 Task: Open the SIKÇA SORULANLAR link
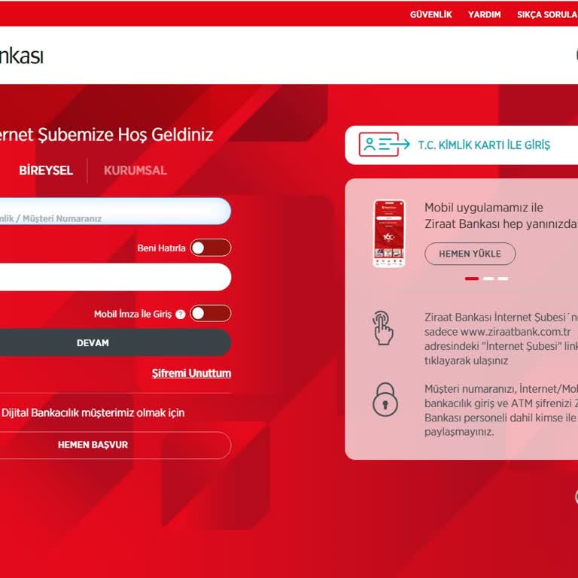tap(547, 14)
